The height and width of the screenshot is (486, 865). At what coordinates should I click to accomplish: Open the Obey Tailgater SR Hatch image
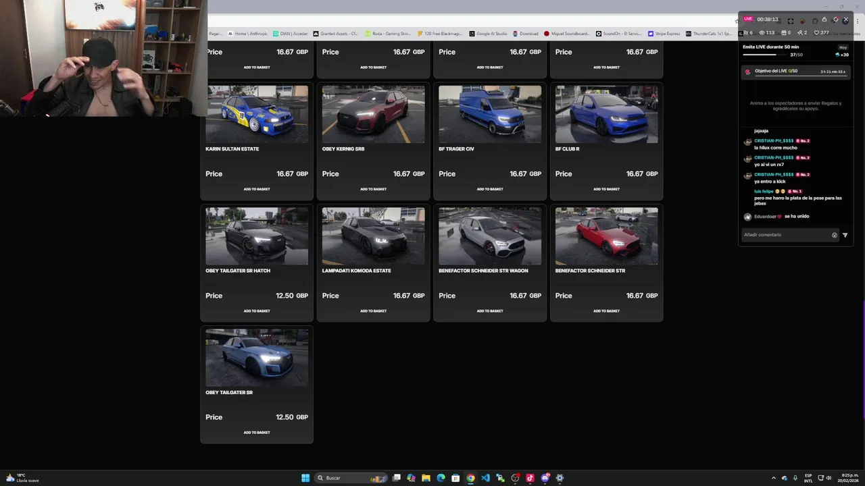pos(257,236)
